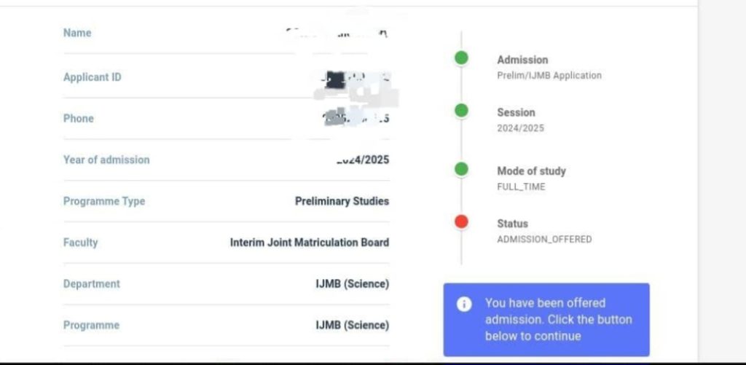Click the 2024/2025 session value in the timeline

tap(520, 128)
